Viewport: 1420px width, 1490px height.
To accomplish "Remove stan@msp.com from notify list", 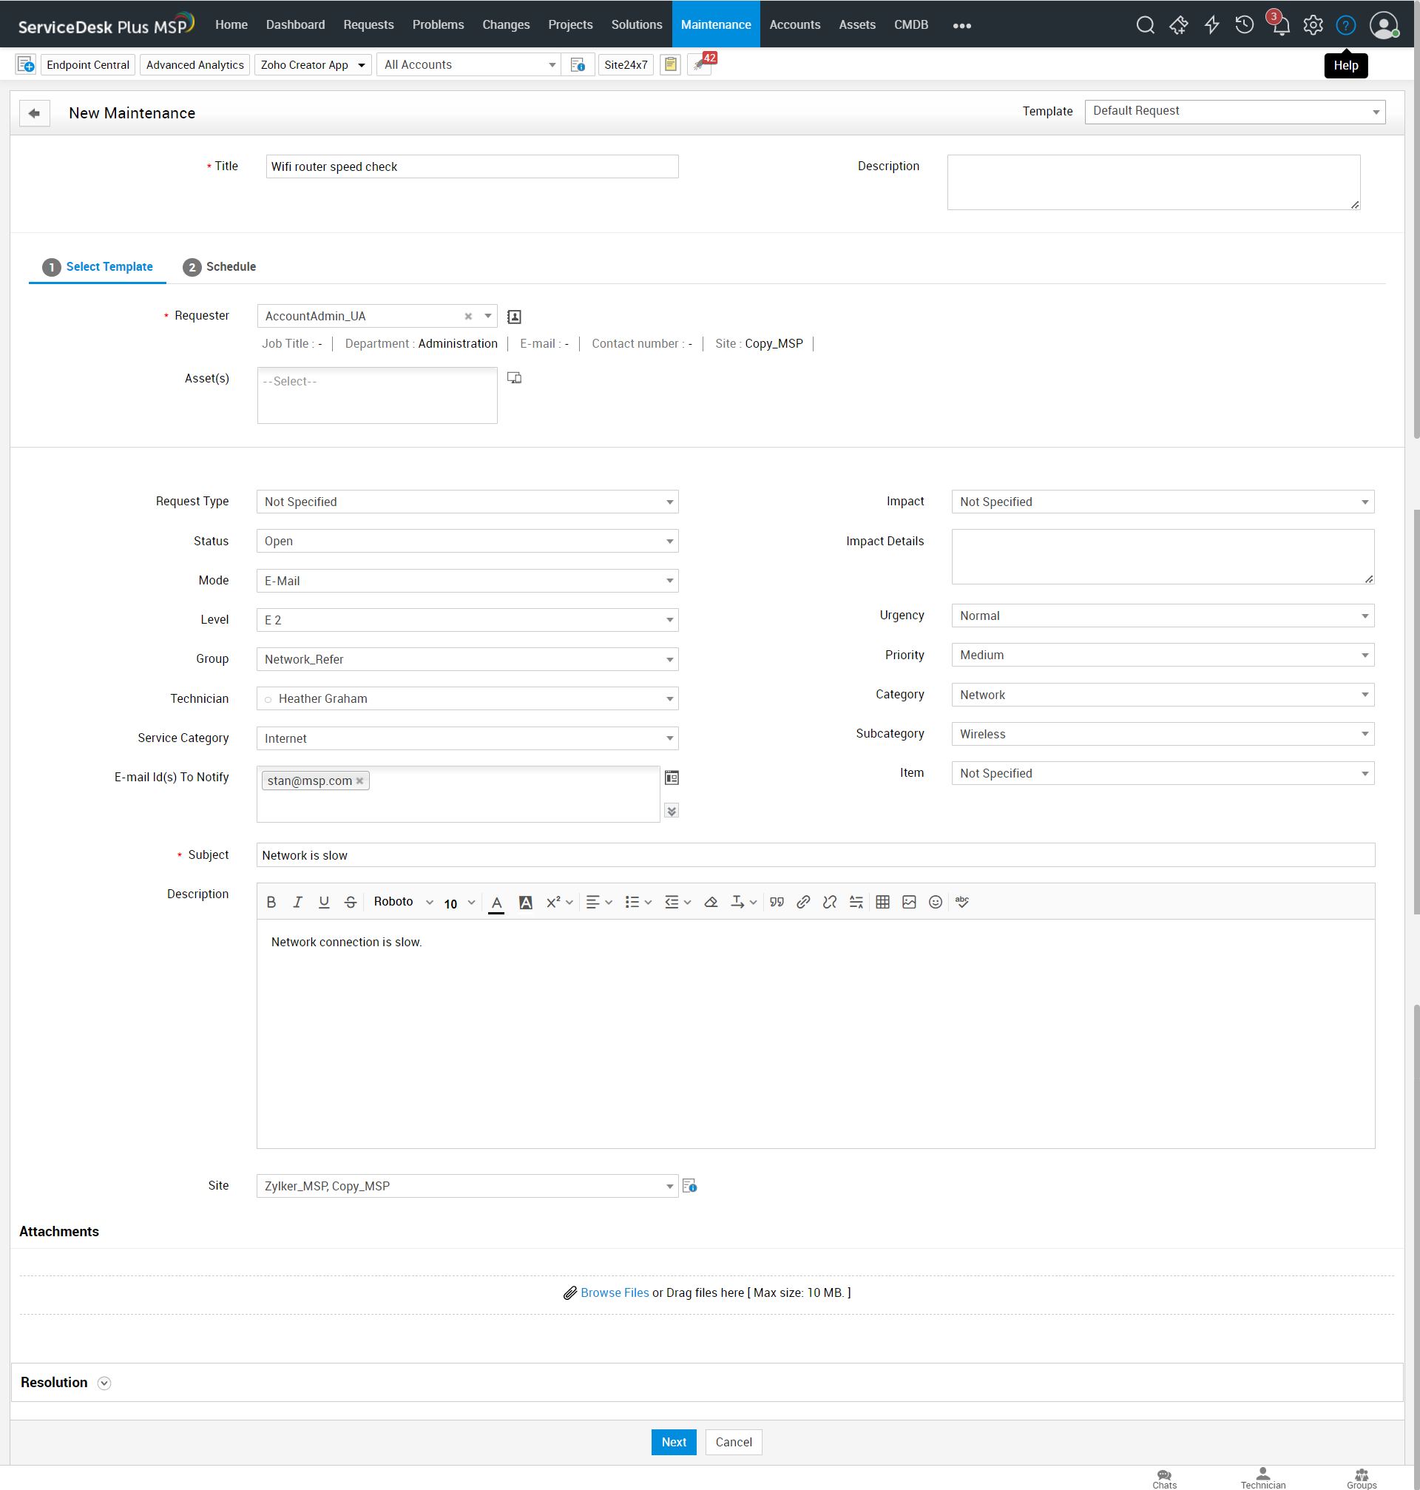I will click(x=360, y=781).
